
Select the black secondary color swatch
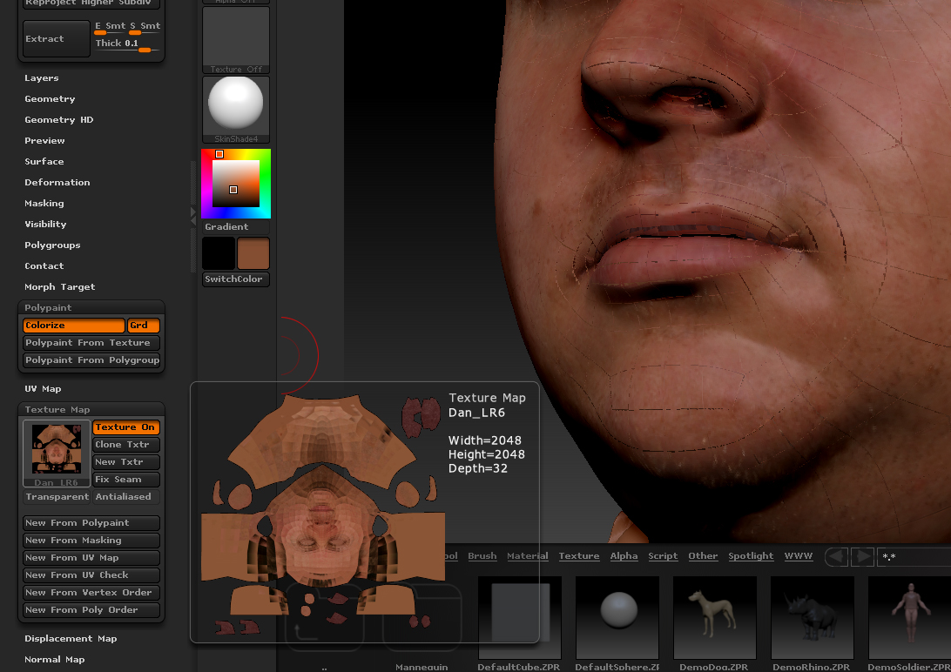click(x=219, y=253)
